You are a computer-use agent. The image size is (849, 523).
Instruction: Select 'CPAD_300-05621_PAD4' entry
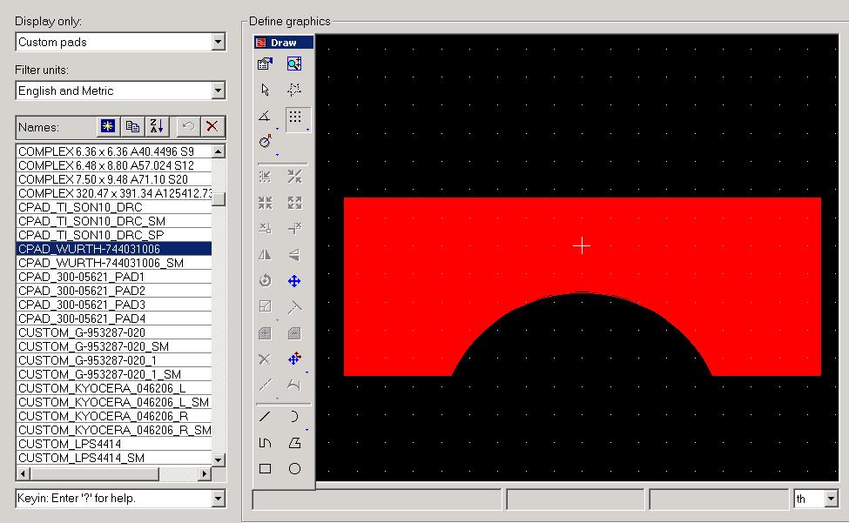(x=114, y=318)
